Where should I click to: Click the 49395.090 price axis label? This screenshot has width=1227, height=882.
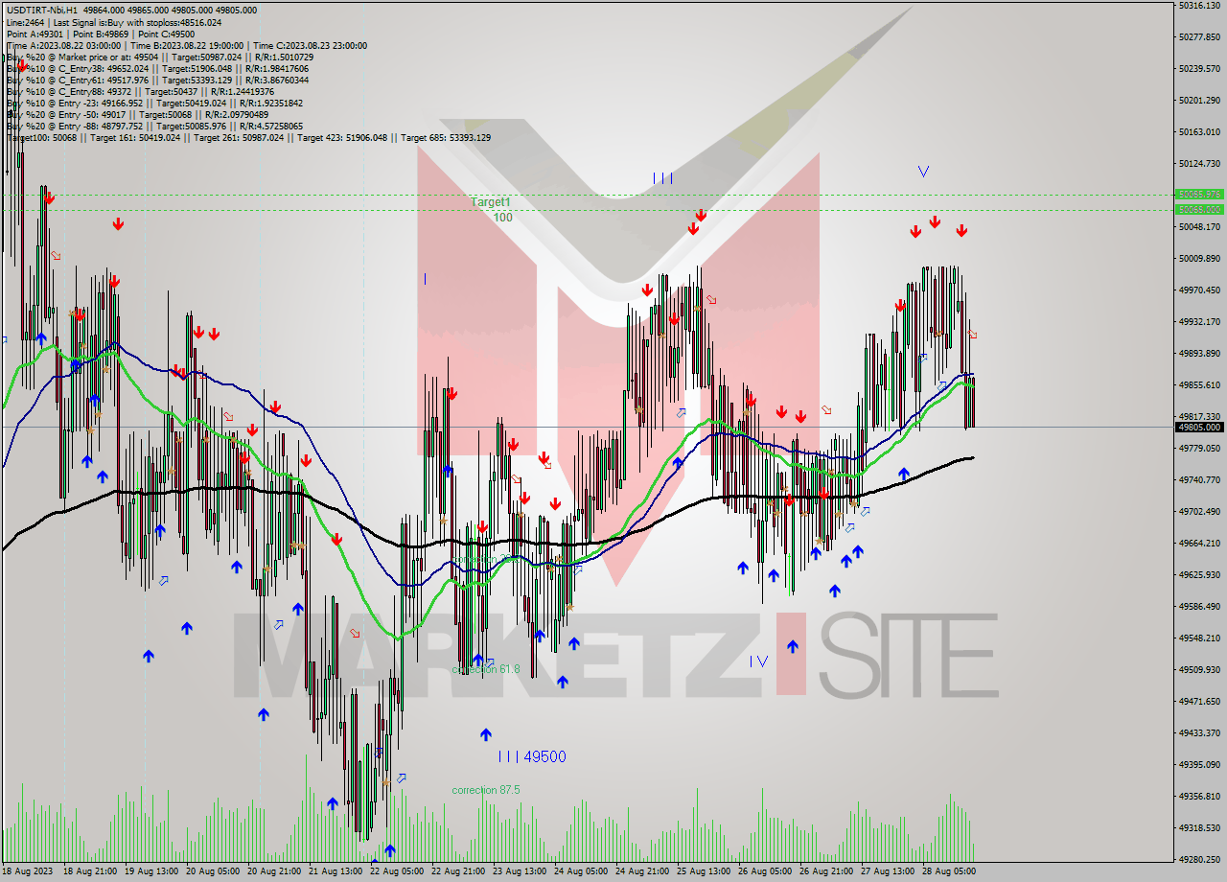coord(1200,764)
